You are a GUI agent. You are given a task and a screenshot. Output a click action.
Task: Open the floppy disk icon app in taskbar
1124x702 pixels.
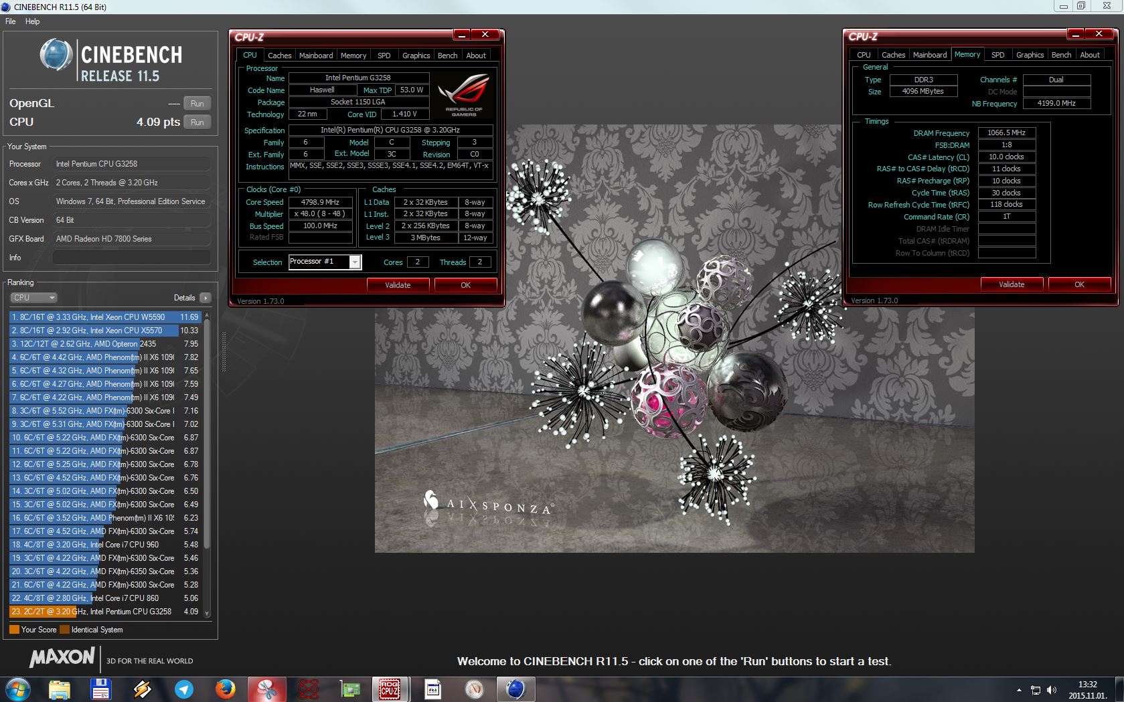(x=100, y=689)
